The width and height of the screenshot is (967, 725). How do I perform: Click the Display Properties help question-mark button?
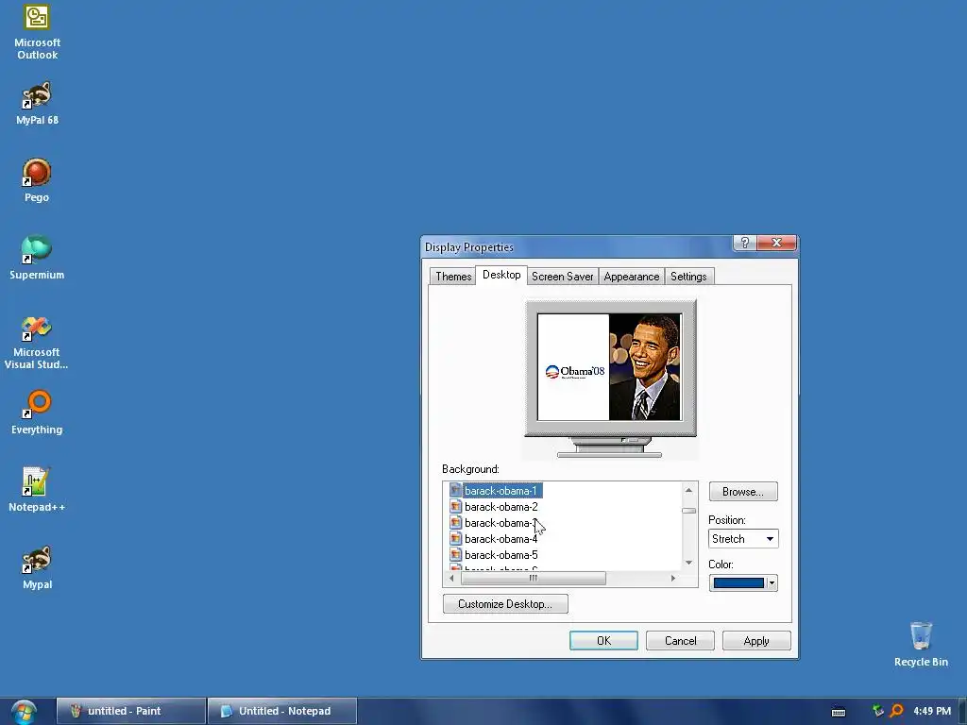point(744,243)
